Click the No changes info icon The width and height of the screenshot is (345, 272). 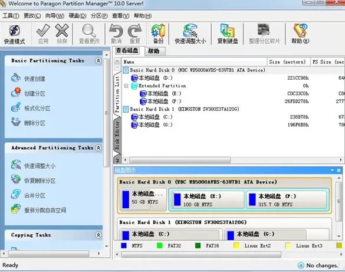pyautogui.click(x=301, y=266)
